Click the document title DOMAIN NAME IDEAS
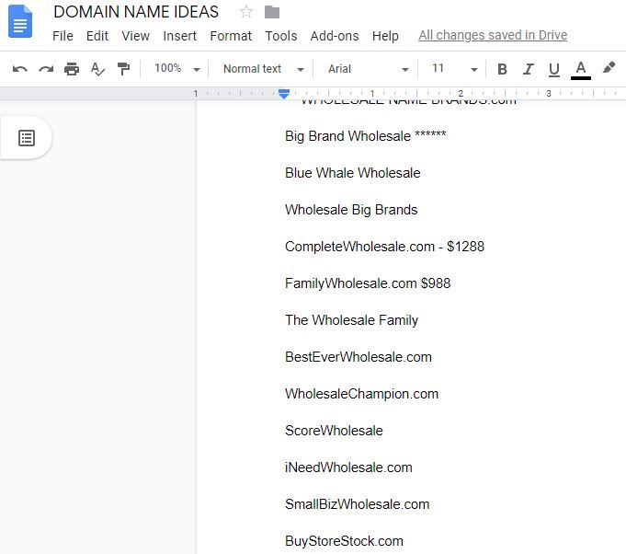The width and height of the screenshot is (626, 554). pyautogui.click(x=136, y=12)
